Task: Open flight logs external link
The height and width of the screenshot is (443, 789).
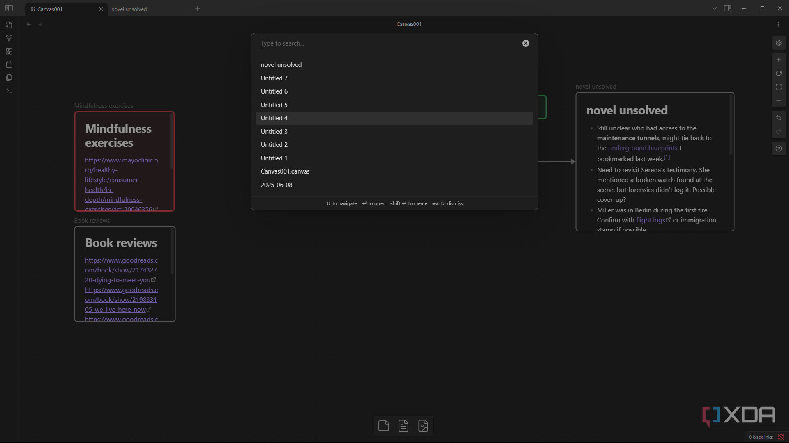Action: (x=653, y=220)
